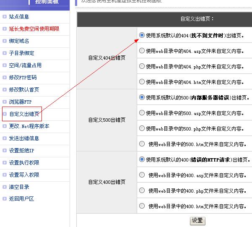Screen dimensions: 252x227
Task: Click the arrow icon beside 站点信息
Action: [5, 17]
